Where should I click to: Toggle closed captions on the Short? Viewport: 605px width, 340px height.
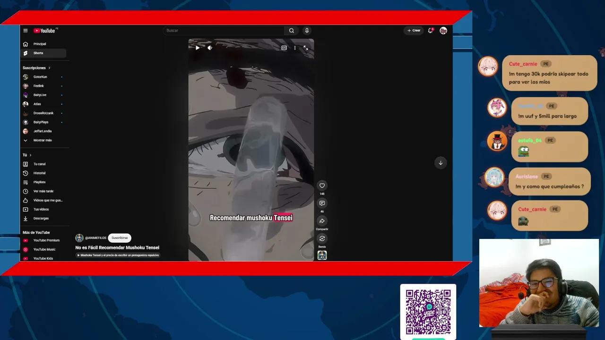(284, 48)
